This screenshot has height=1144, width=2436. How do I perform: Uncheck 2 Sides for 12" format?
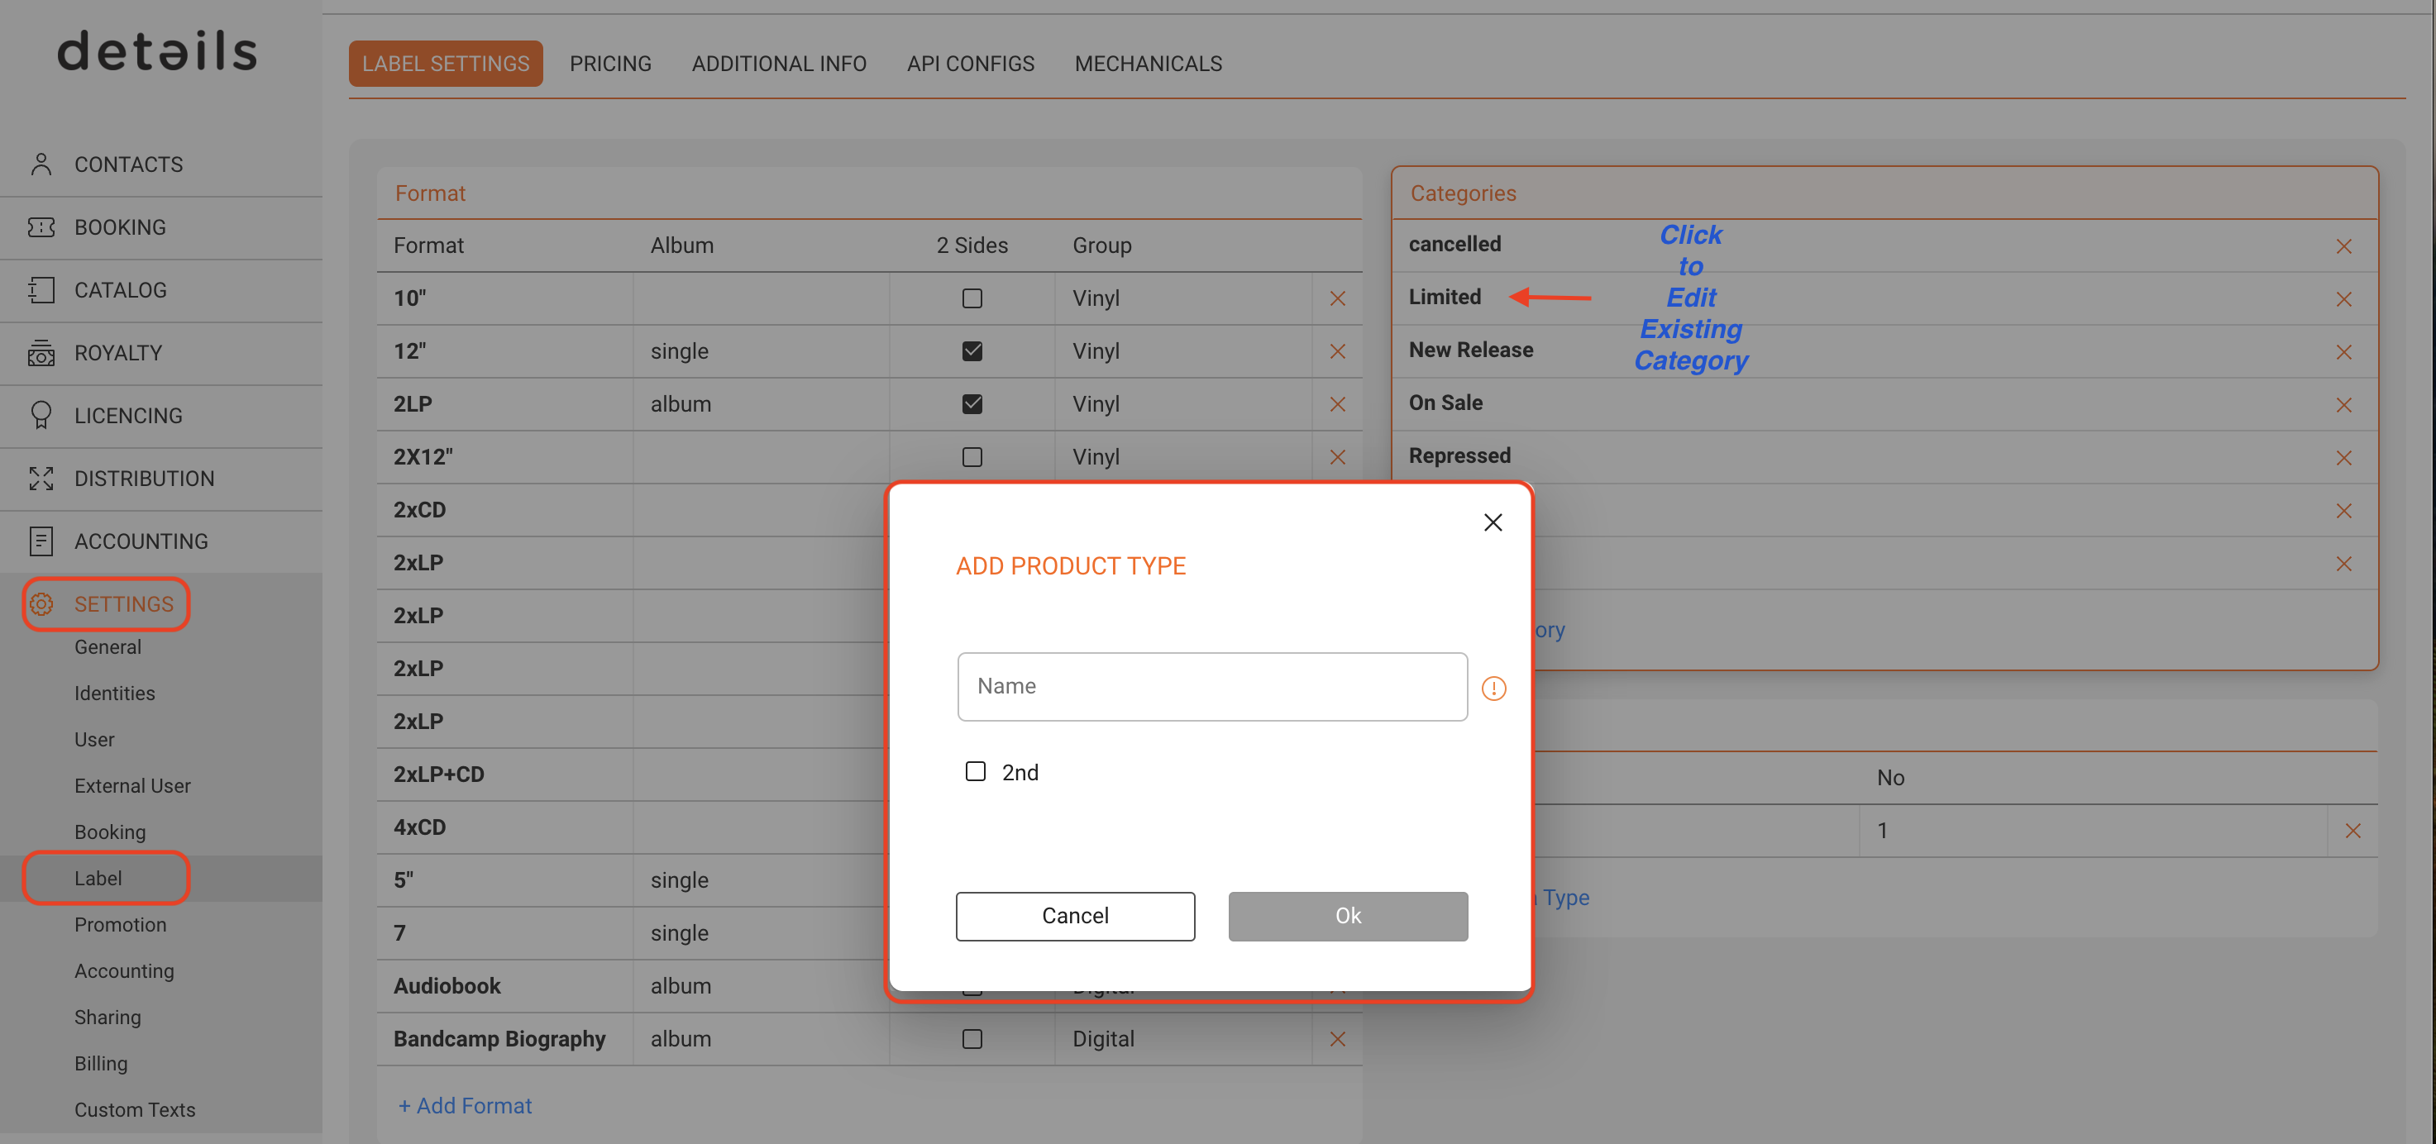(972, 351)
